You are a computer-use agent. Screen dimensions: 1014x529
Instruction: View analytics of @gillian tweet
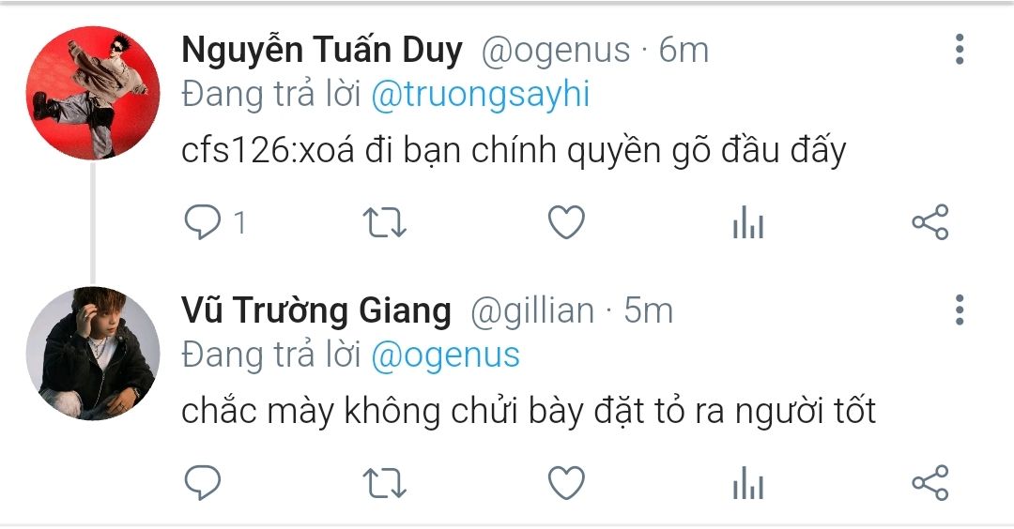point(748,482)
